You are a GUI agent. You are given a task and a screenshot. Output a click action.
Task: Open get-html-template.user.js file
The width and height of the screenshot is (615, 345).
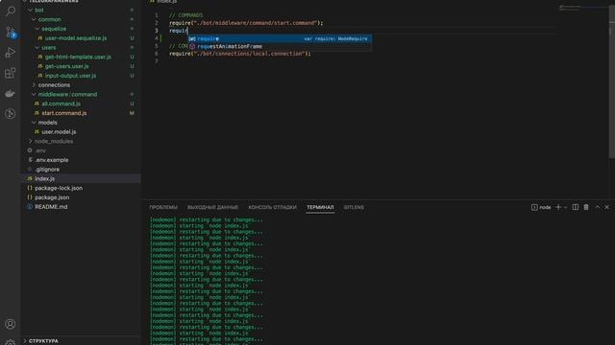point(78,57)
